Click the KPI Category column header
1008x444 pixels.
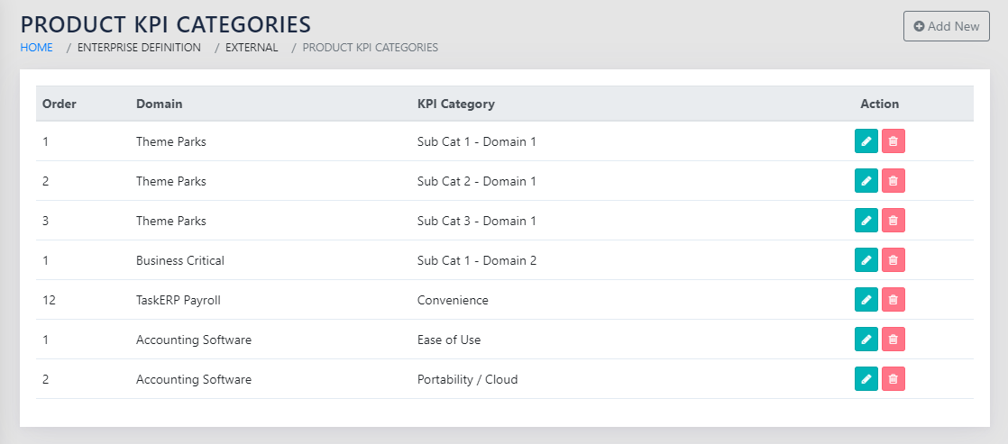tap(455, 104)
